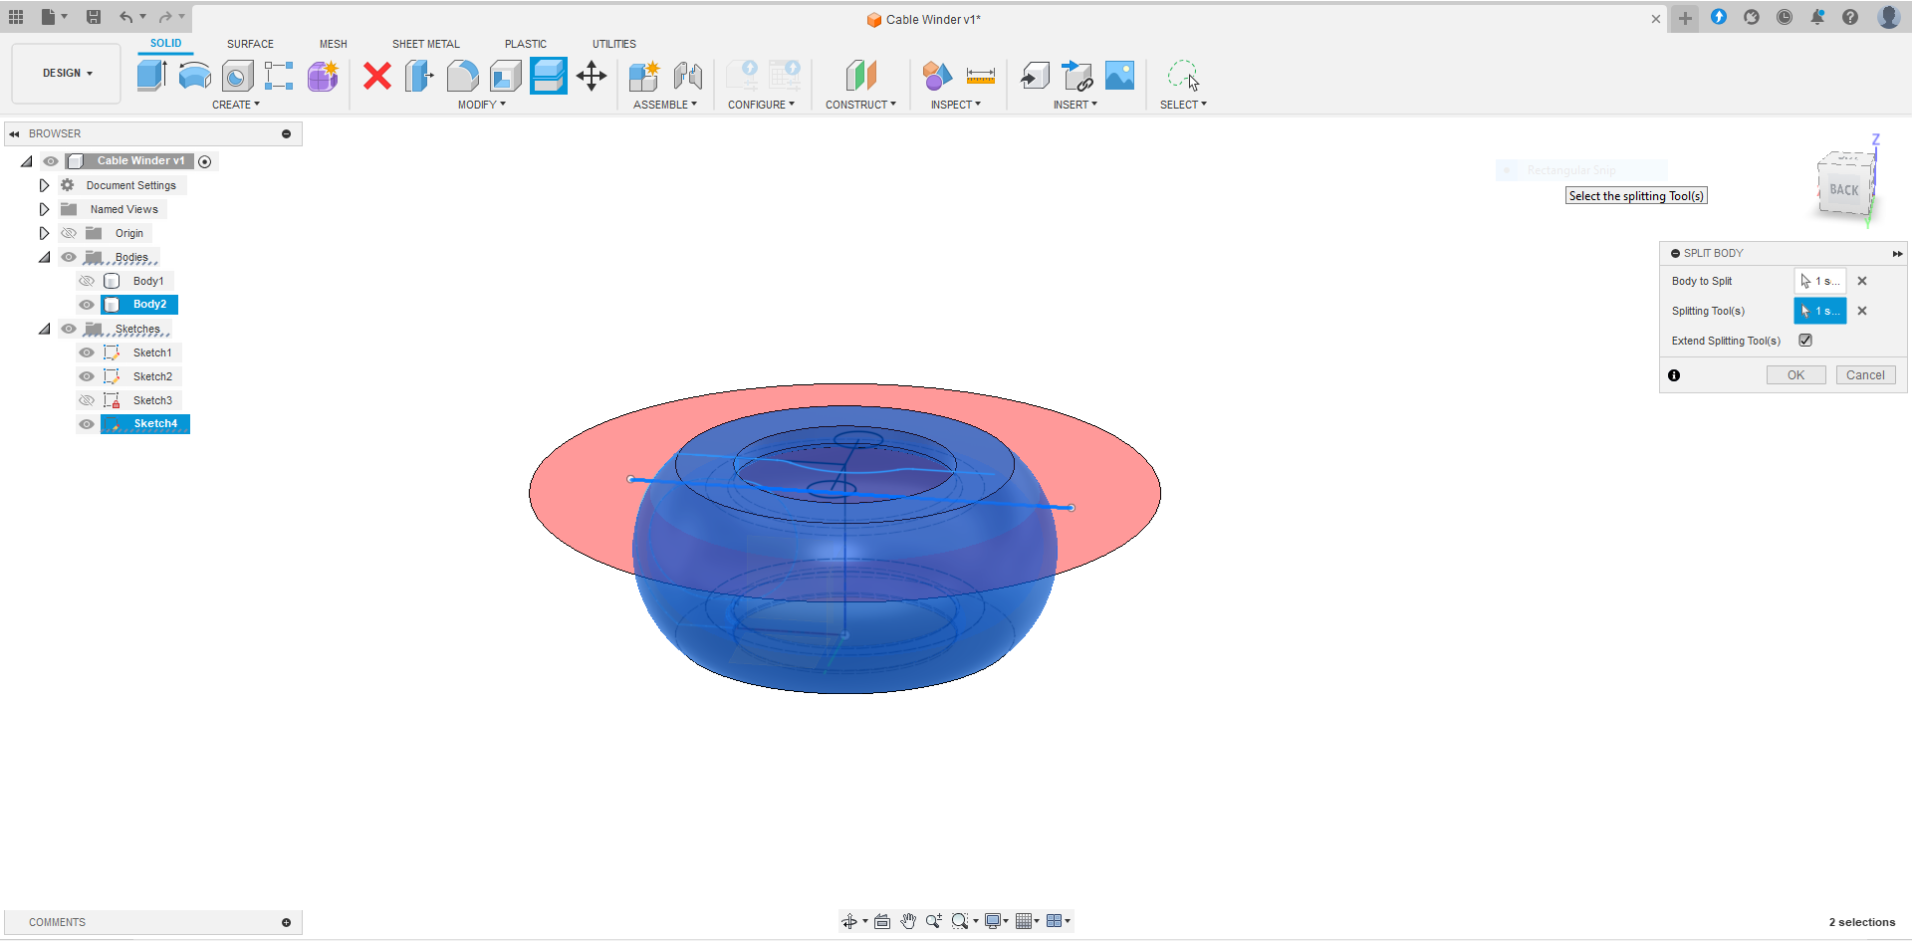This screenshot has width=1912, height=941.
Task: Switch to the SHEET METAL tab
Action: (426, 44)
